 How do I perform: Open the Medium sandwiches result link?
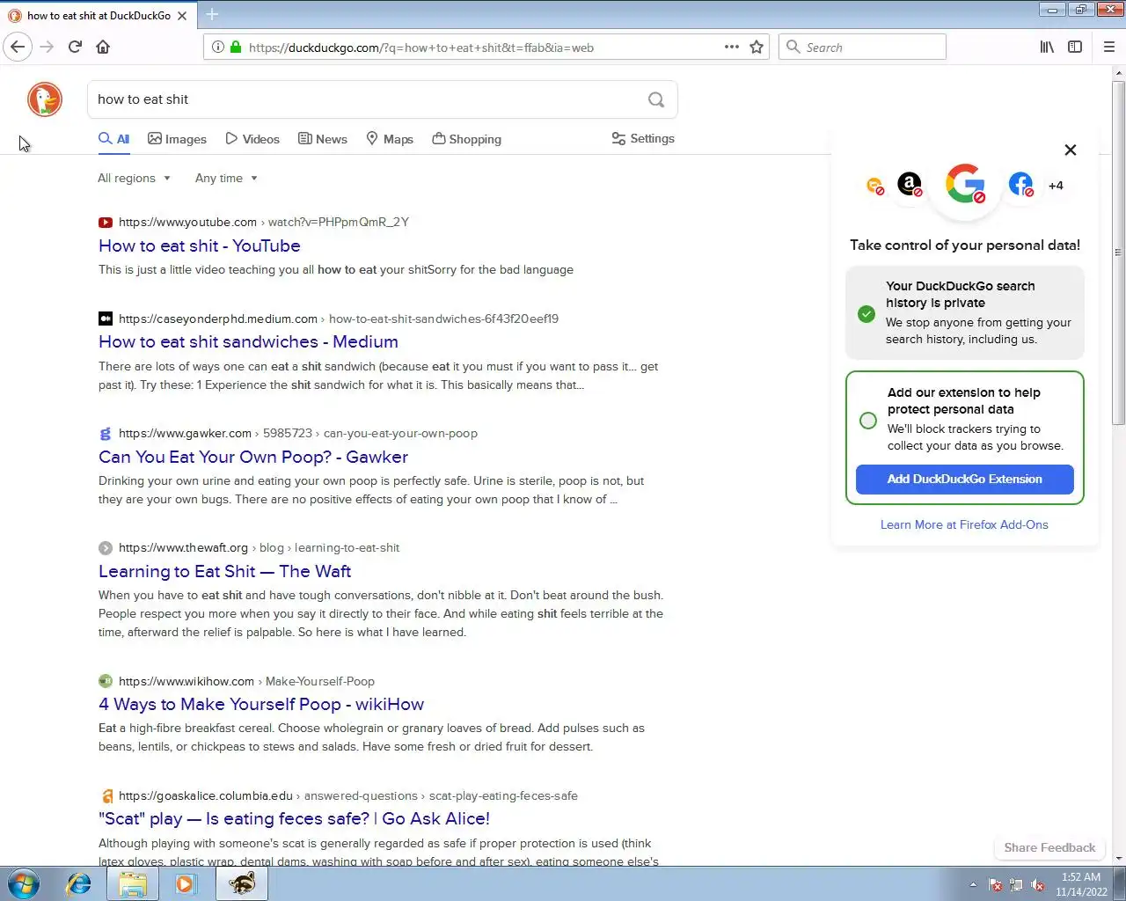(x=248, y=342)
